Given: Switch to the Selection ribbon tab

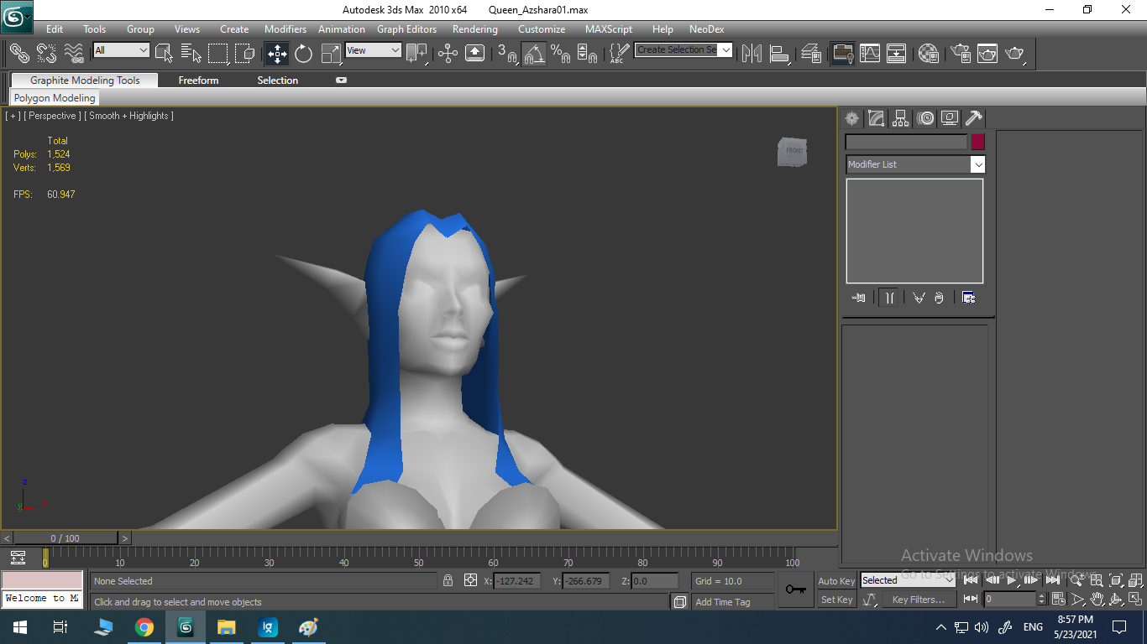Looking at the screenshot, I should point(278,80).
